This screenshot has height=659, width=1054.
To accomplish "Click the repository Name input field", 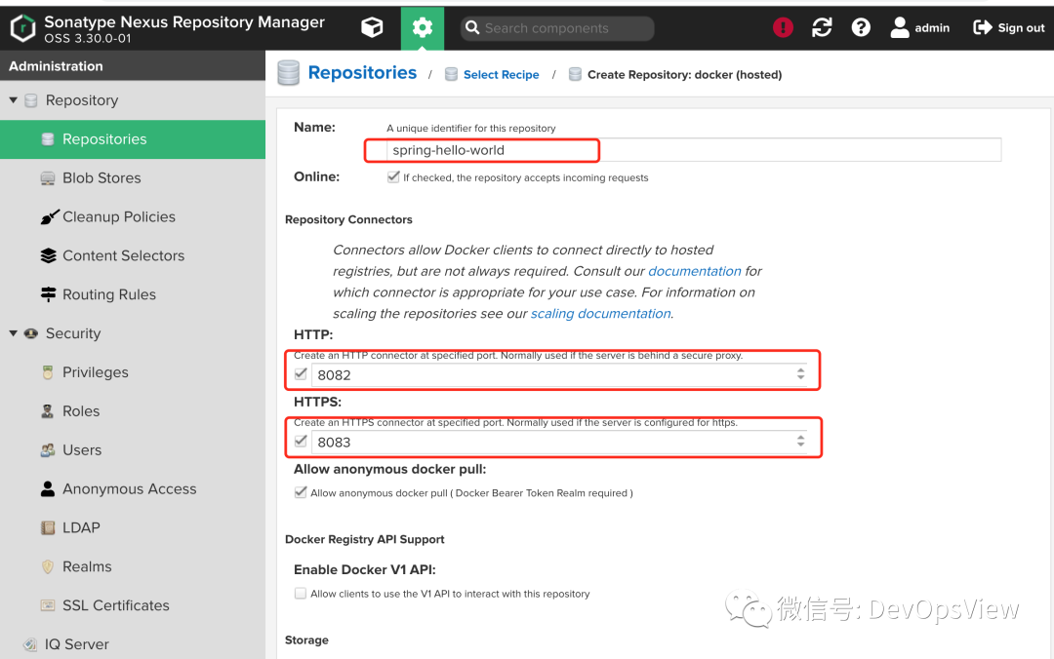I will (x=694, y=150).
